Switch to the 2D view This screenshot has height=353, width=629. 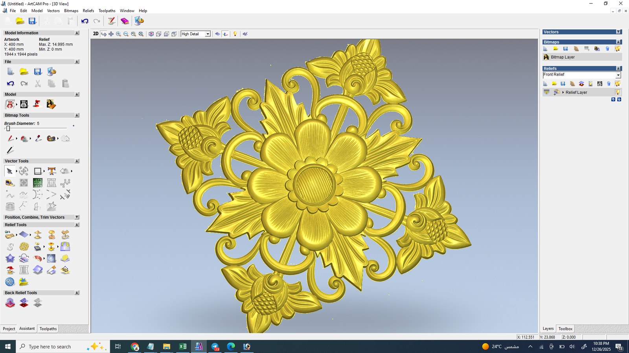point(96,34)
